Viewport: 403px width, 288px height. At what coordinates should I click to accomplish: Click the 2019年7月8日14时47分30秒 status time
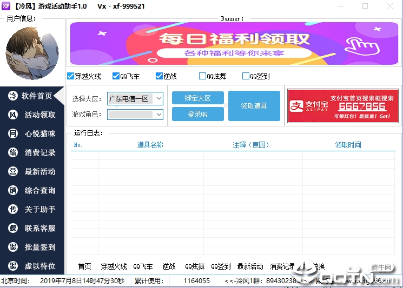(x=82, y=280)
